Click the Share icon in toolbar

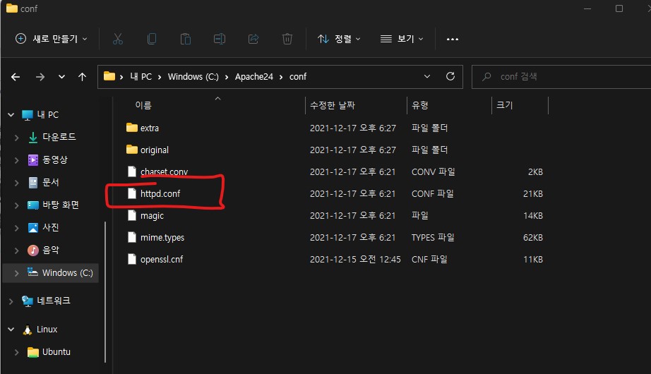[x=253, y=39]
